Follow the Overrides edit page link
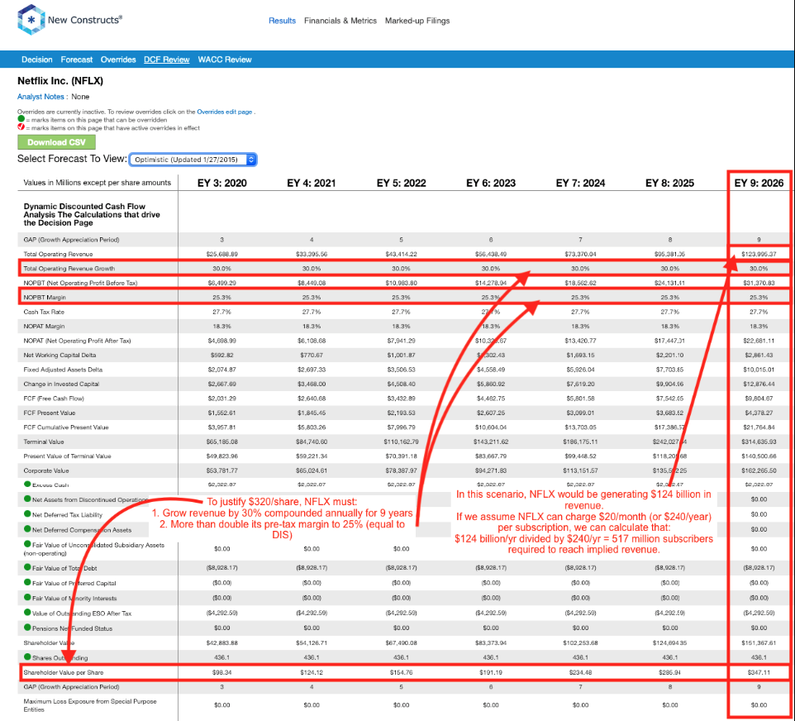This screenshot has height=721, width=795. [224, 112]
